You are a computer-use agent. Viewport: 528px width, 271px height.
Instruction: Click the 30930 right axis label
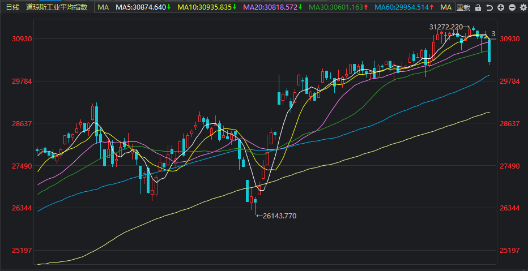tap(510, 39)
